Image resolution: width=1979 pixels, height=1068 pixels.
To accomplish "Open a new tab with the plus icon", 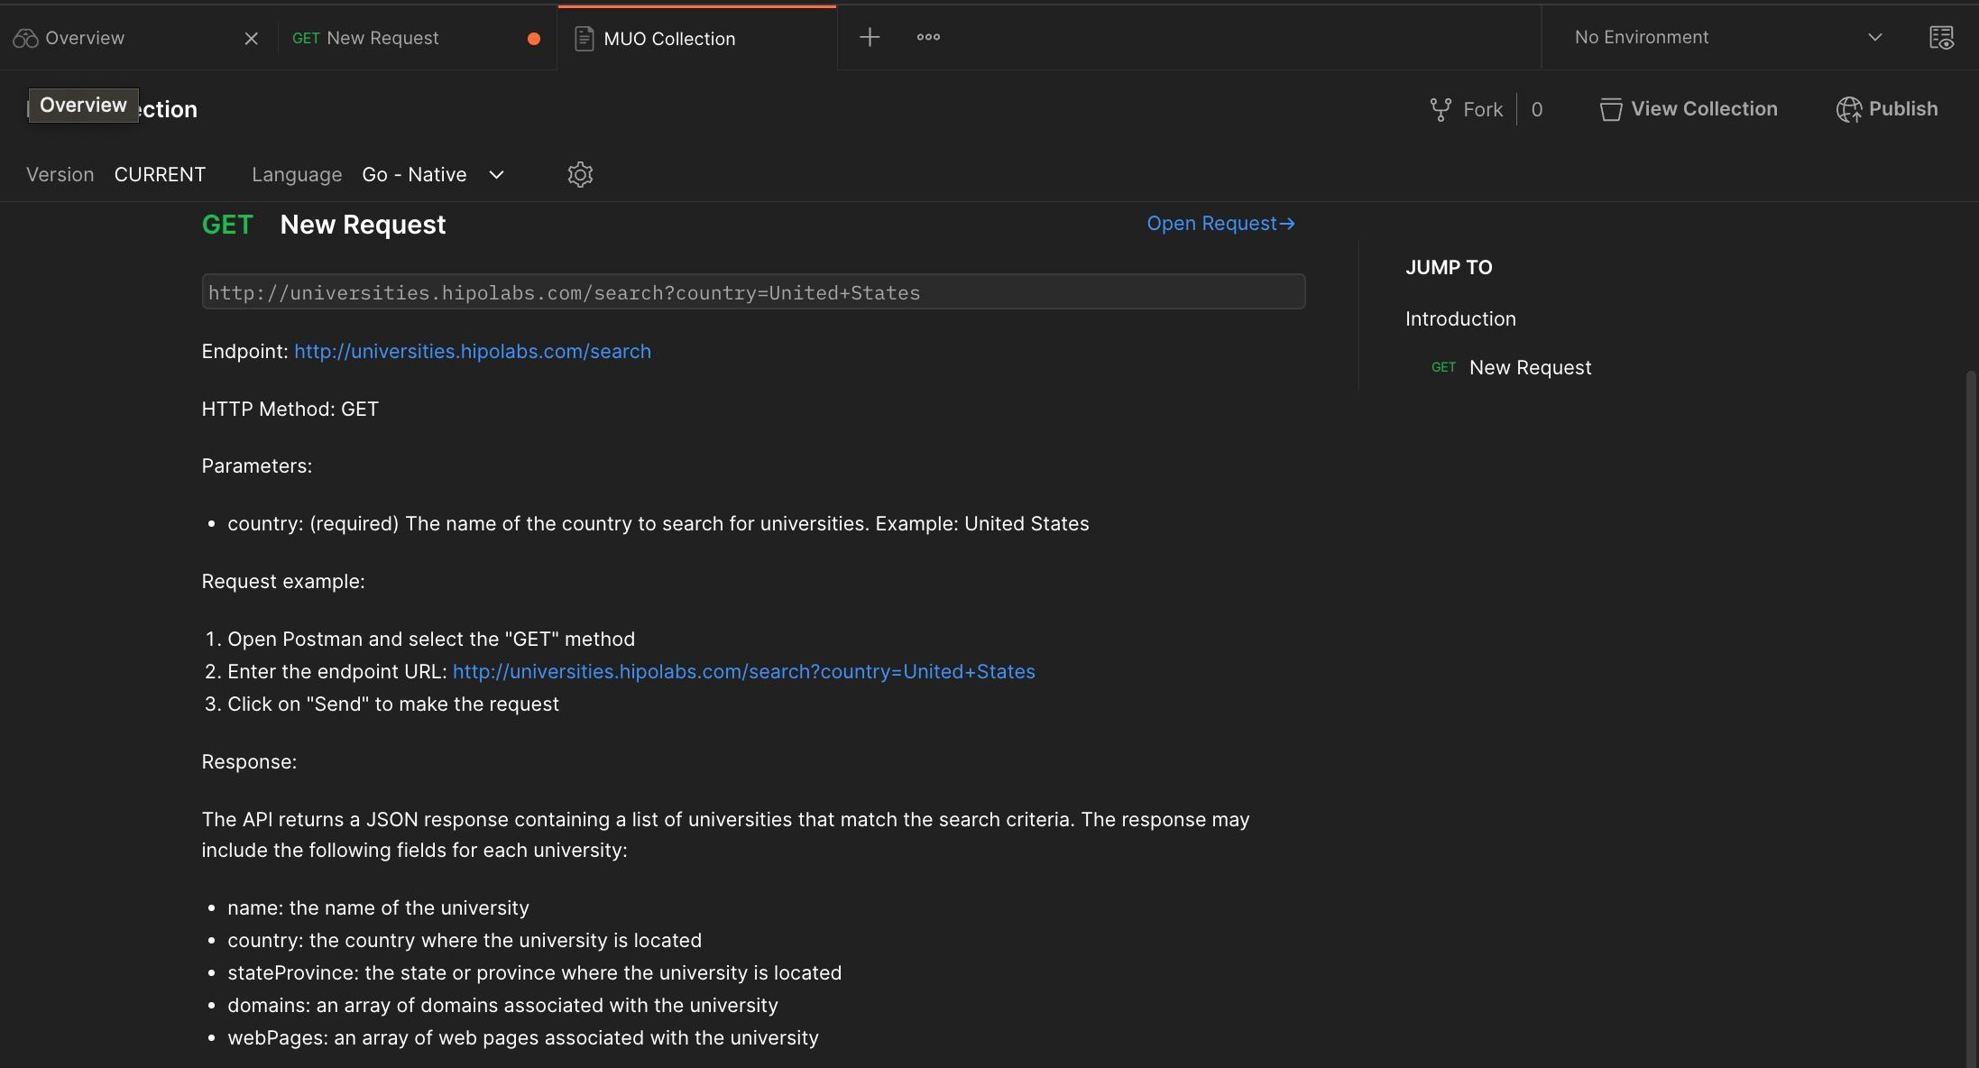I will (869, 37).
